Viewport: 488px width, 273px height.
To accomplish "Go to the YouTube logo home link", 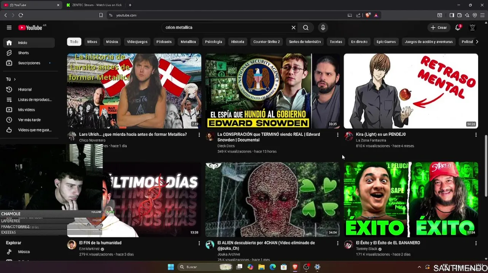I will click(x=30, y=28).
